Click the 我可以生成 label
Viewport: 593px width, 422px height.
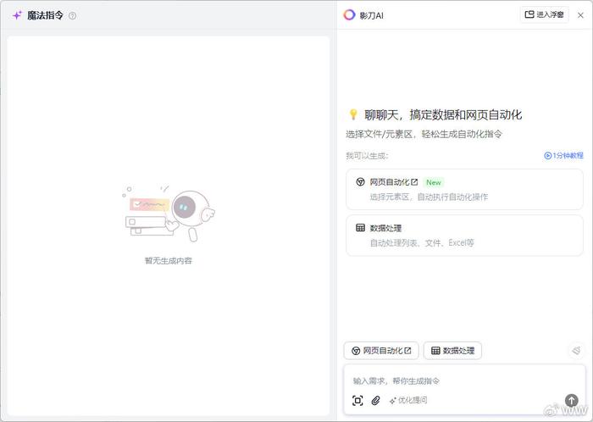367,156
